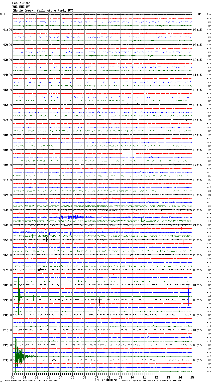Image resolution: width=212 pixels, height=384 pixels.
Task: Click the 11:15 UTC time label
Action: coord(197,75)
